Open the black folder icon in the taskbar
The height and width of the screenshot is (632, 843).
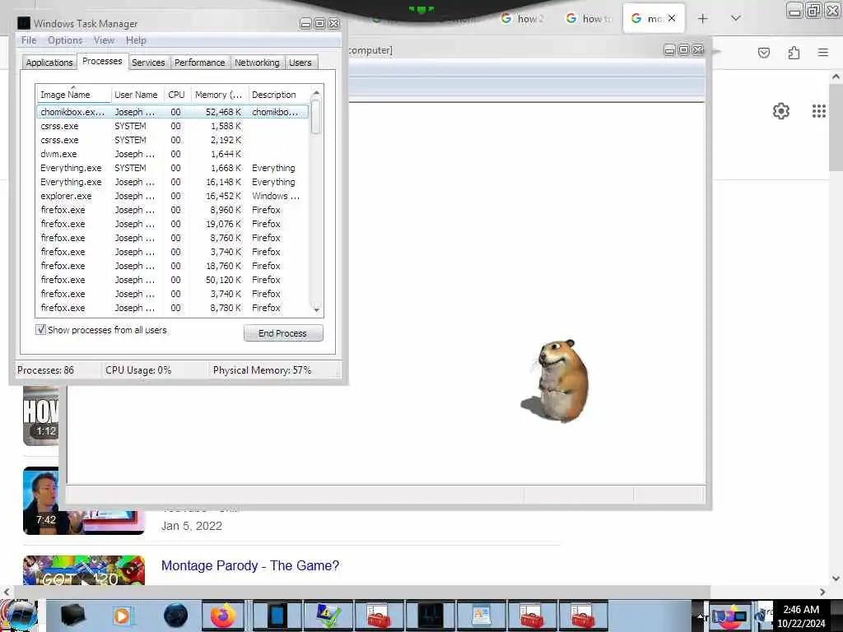(x=72, y=616)
